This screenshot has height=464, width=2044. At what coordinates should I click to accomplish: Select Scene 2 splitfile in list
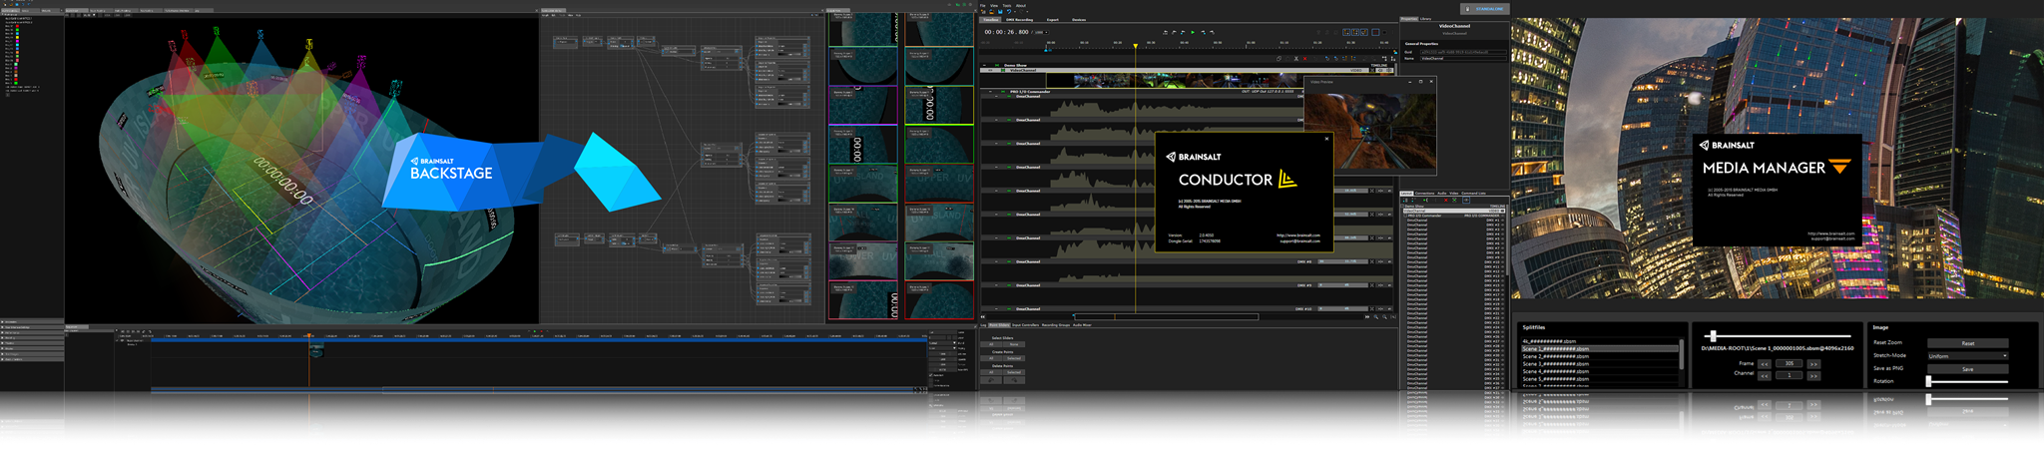coord(1600,356)
